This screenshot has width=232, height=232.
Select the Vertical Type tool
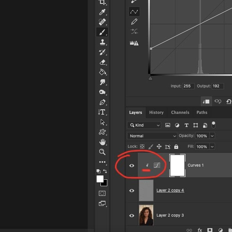(102, 112)
